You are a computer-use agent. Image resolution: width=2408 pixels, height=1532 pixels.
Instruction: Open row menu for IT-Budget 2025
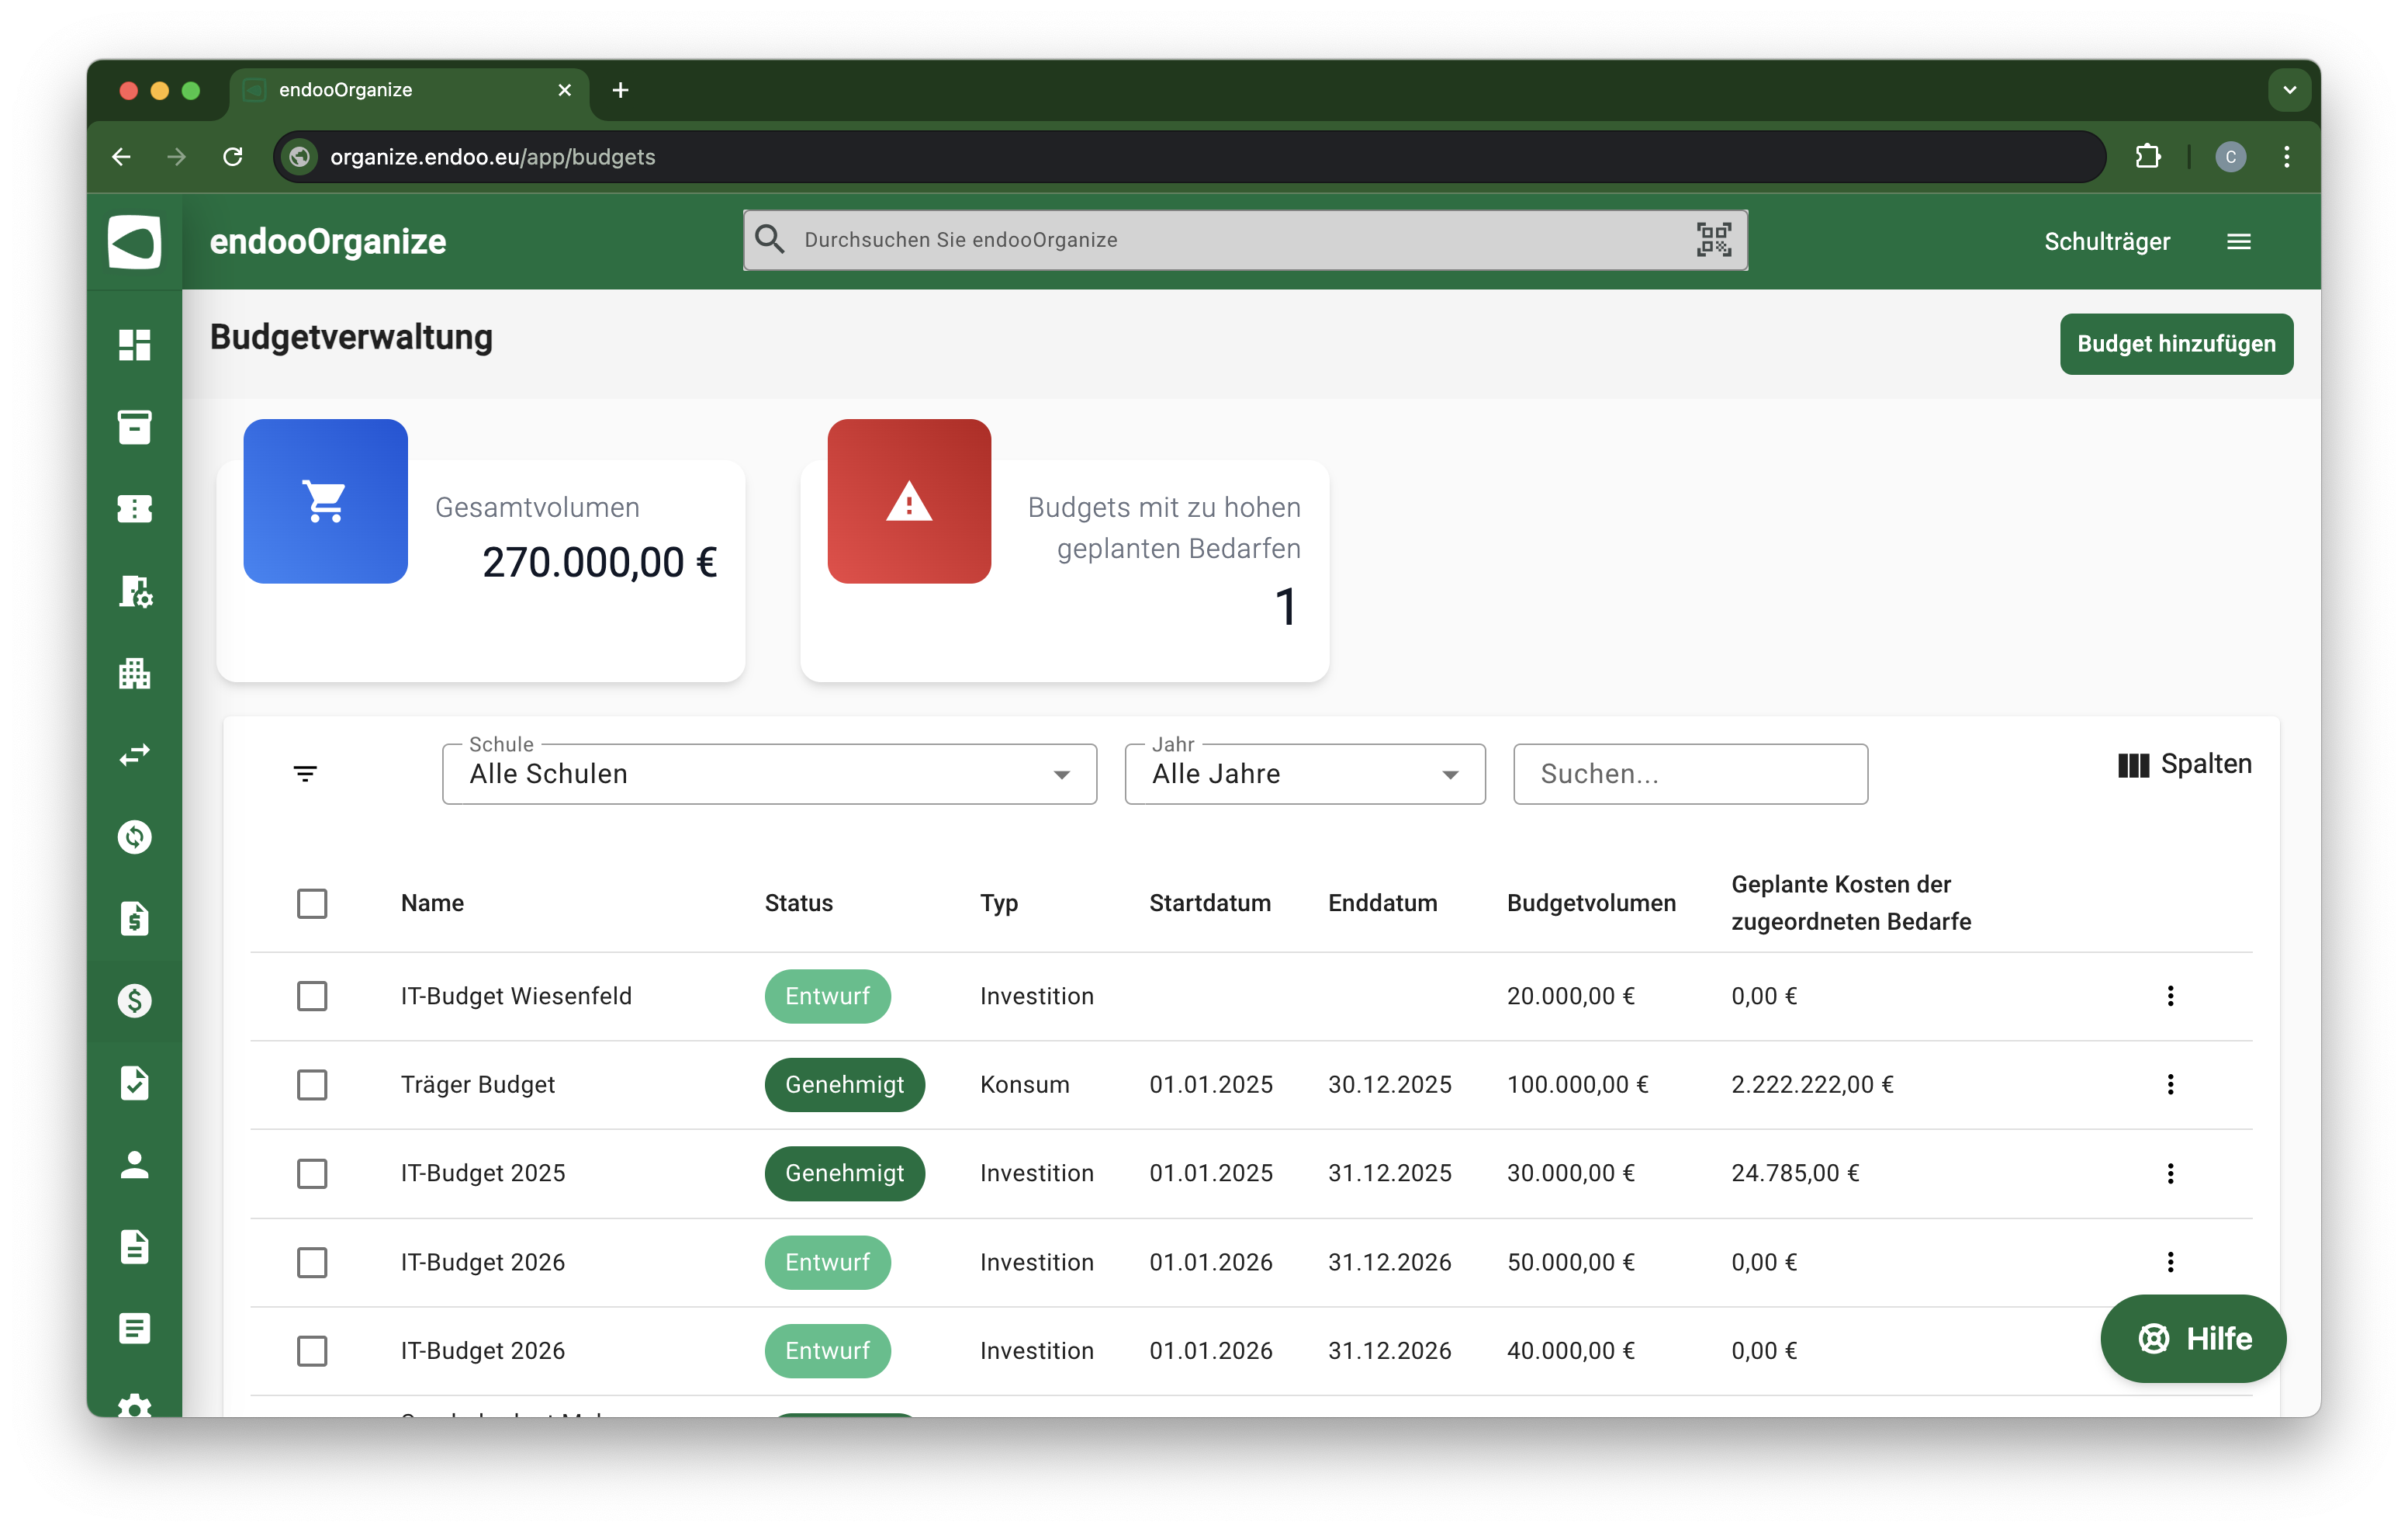(x=2170, y=1173)
